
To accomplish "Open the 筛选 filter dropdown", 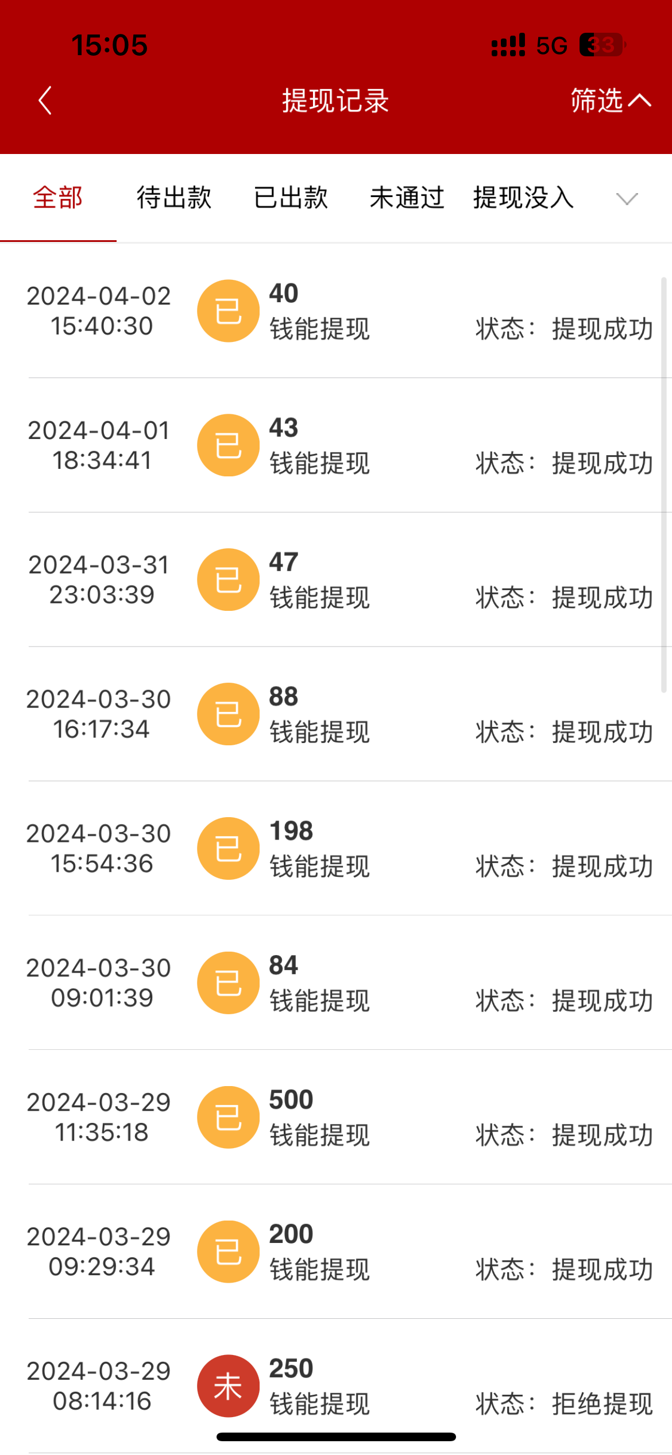I will click(x=610, y=101).
